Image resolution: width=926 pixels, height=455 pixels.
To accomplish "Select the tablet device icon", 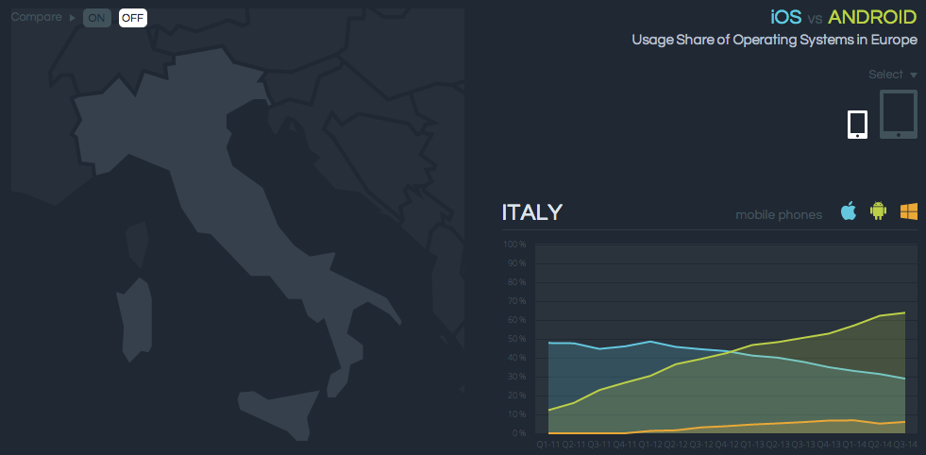I will pyautogui.click(x=899, y=115).
